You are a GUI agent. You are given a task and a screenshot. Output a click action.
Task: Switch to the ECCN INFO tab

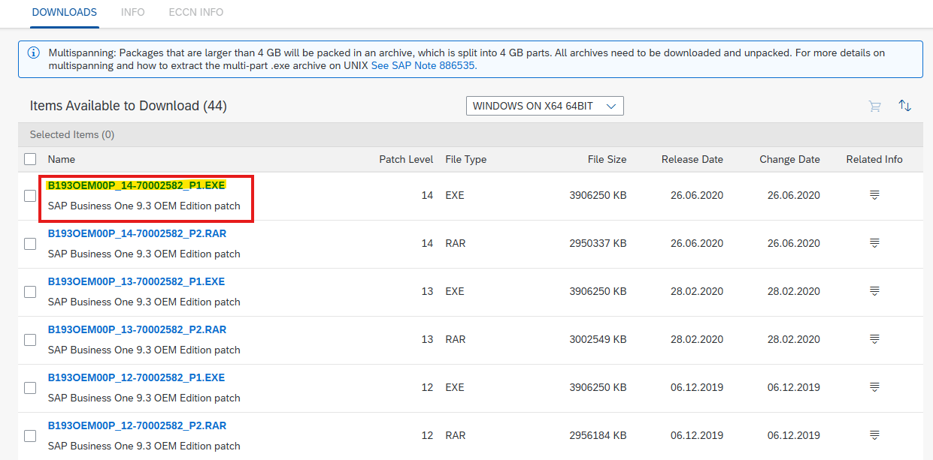pos(196,12)
